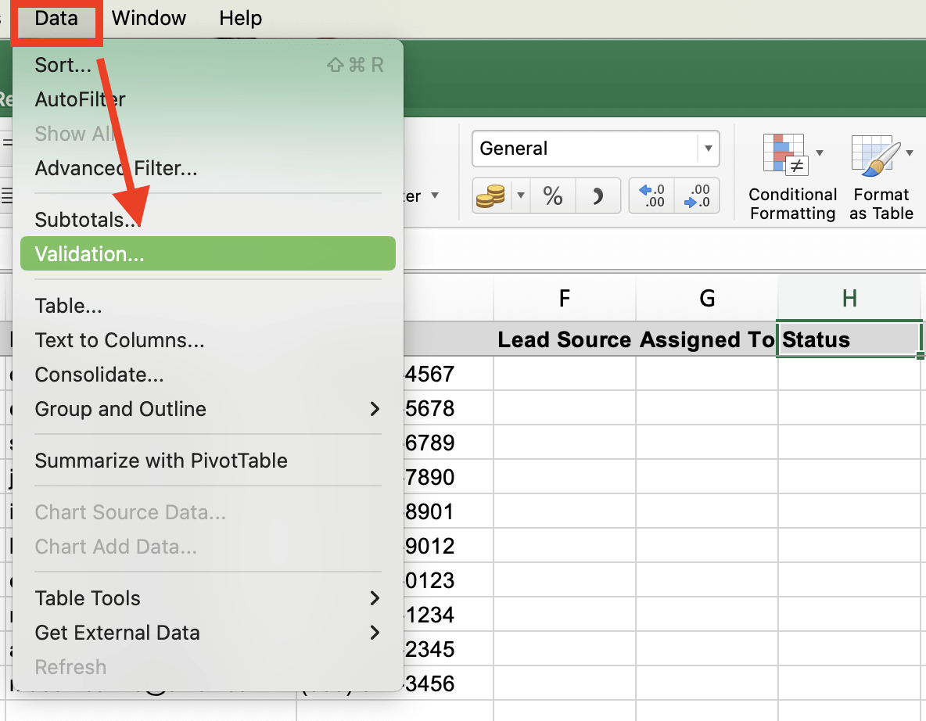Click the cell ending in 1234
Image resolution: width=926 pixels, height=721 pixels.
coord(448,615)
